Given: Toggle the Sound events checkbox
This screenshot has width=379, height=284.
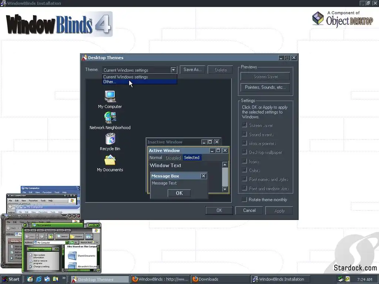Looking at the screenshot, I should [244, 134].
